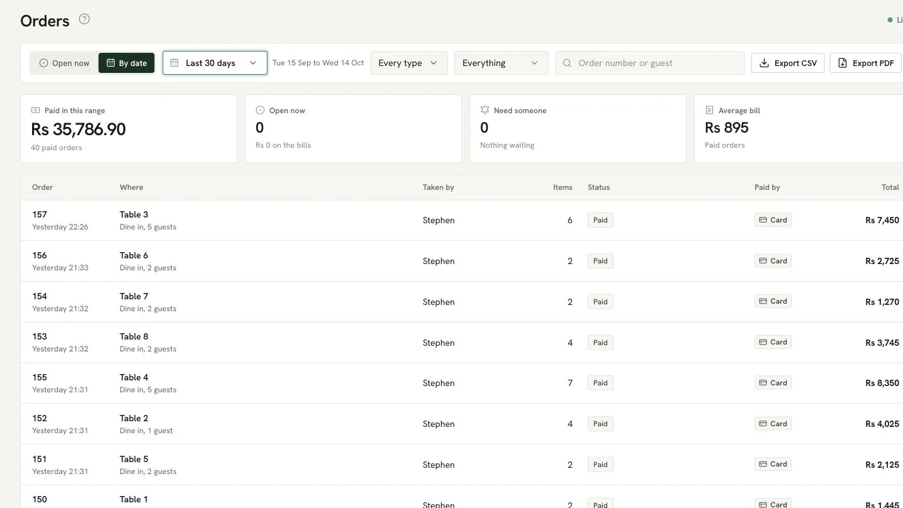Expand the Everything status dropdown

tap(502, 63)
